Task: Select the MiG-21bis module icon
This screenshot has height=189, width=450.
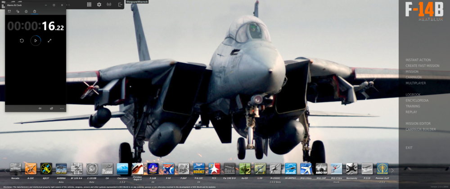Action: (337, 169)
